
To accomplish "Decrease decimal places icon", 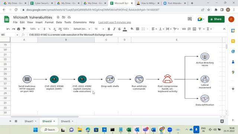I will (55, 29).
